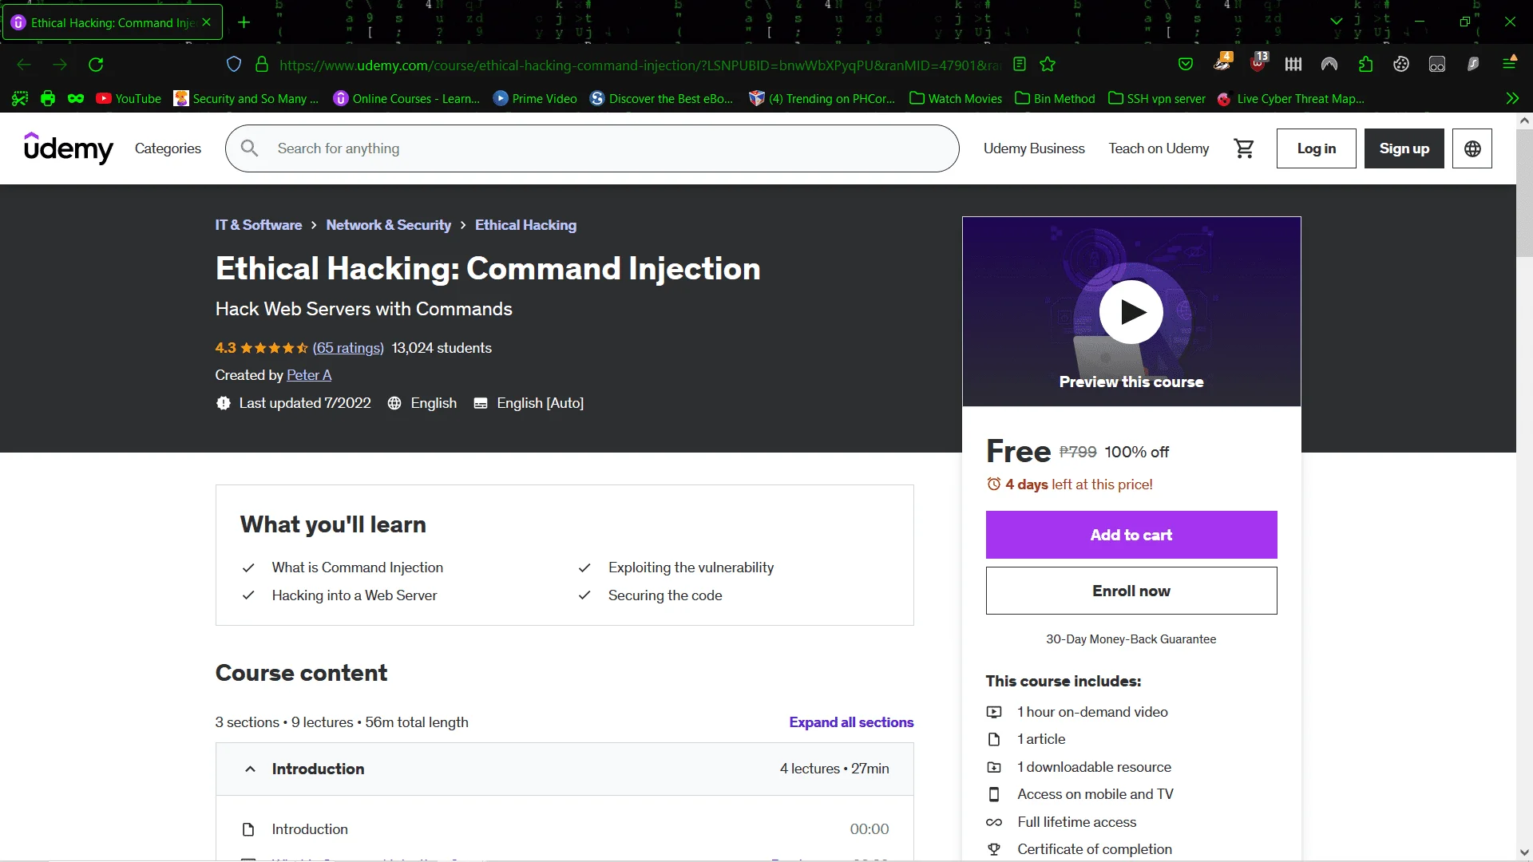This screenshot has height=862, width=1533.
Task: Open the 65 ratings link
Action: tap(348, 348)
